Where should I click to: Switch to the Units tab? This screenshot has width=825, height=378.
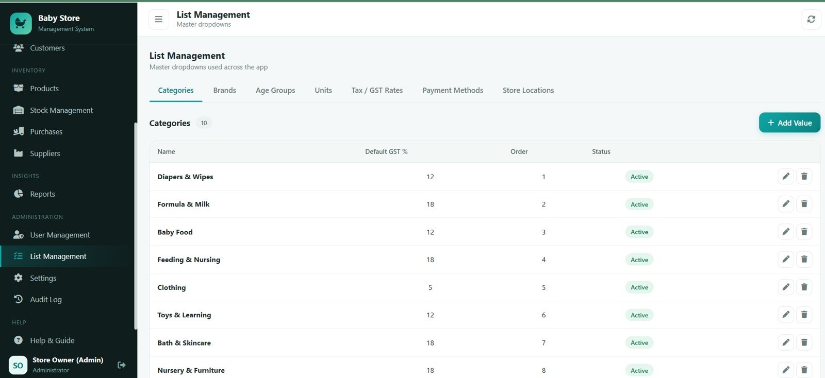click(x=323, y=90)
